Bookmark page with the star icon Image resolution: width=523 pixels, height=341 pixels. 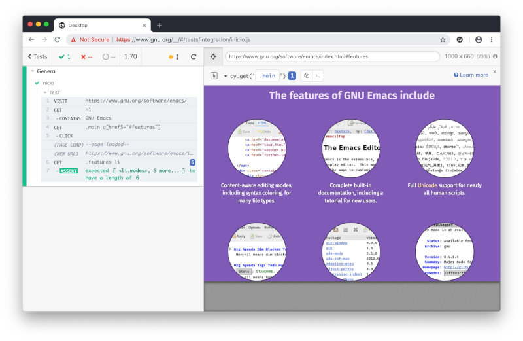click(x=443, y=40)
